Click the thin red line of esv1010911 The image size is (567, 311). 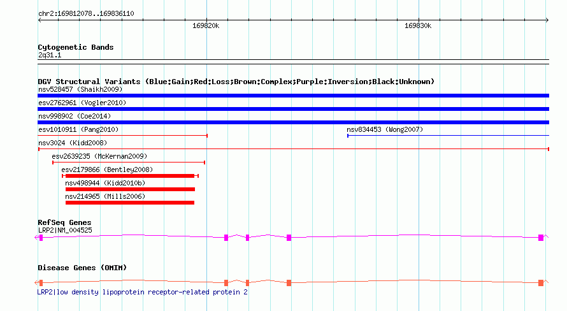tap(122, 136)
